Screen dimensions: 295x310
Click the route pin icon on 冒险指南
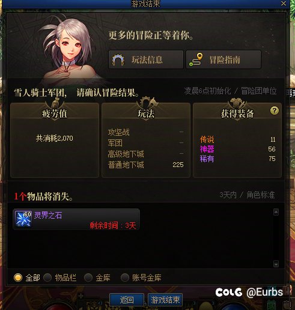point(196,59)
